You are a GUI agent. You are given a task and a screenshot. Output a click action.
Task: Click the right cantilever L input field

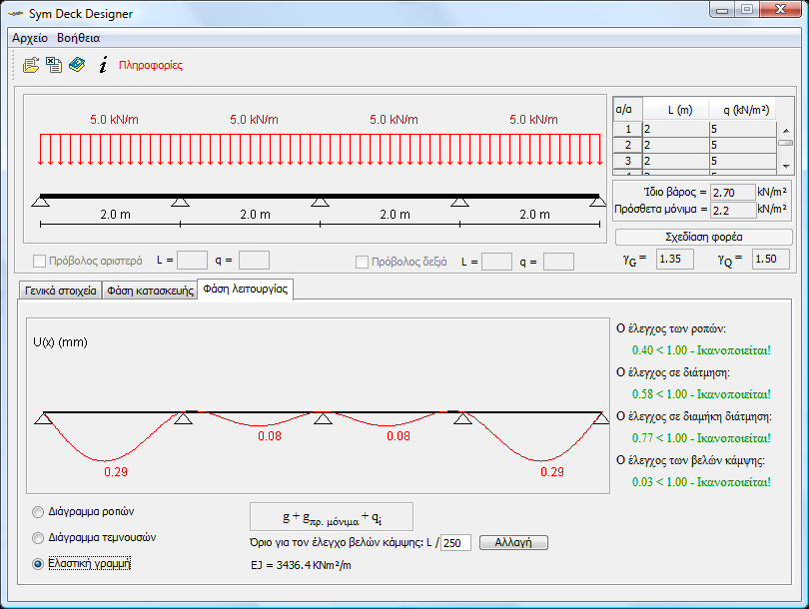click(496, 262)
